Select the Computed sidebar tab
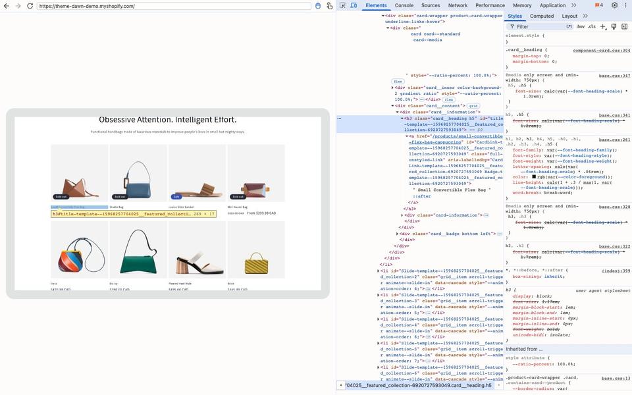Viewport: 632px width, 395px height. [542, 16]
